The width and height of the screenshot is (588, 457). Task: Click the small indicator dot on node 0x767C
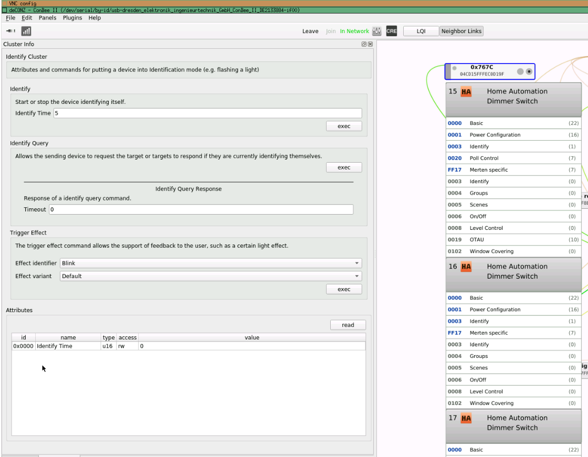455,68
